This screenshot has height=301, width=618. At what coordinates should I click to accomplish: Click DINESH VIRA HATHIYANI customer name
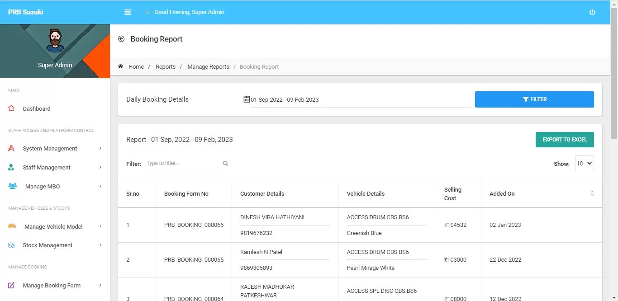pos(272,217)
